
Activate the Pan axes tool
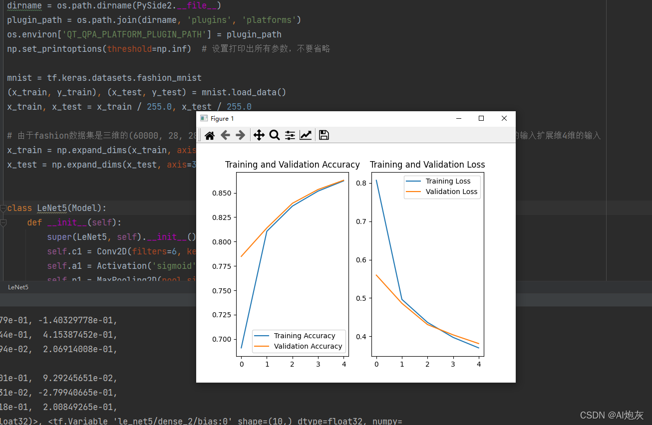click(259, 135)
